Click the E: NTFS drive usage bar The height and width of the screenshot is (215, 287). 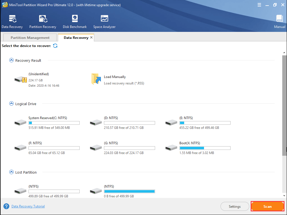click(205, 123)
